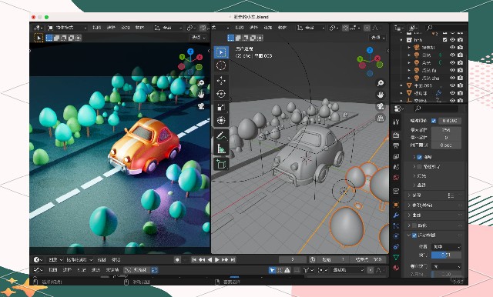The width and height of the screenshot is (493, 297).
Task: Open the object mode dropdown in left viewport
Action: [67, 28]
